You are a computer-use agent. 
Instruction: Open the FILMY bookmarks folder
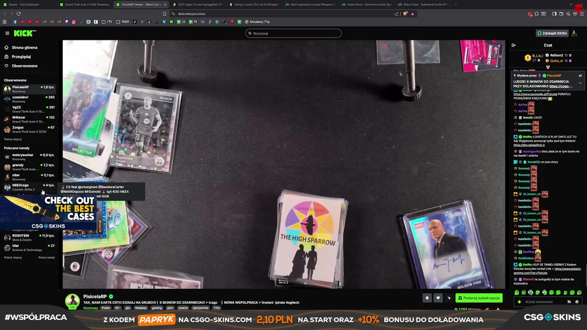click(123, 22)
